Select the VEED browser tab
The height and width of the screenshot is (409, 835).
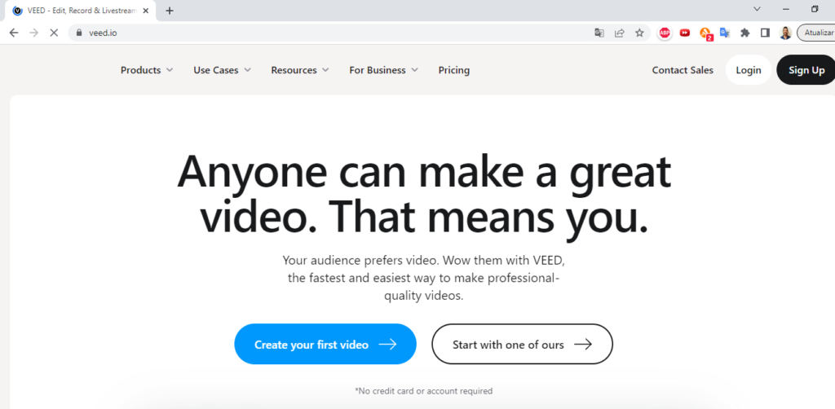[x=81, y=11]
